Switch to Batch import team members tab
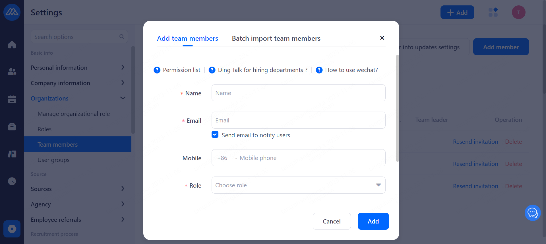 click(276, 38)
